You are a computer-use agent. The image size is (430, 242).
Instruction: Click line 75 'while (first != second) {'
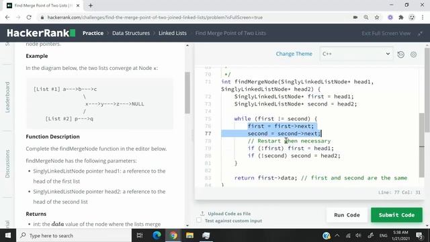pos(275,119)
